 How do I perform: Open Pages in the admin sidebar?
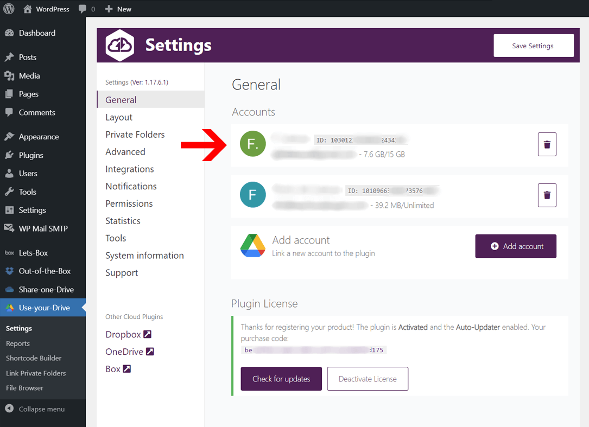coord(43,94)
